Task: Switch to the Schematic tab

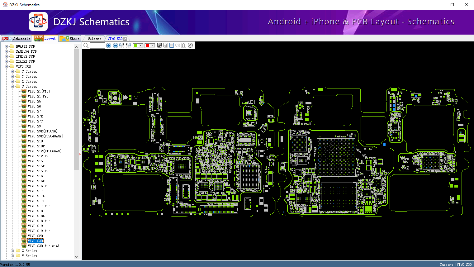Action: coord(17,39)
